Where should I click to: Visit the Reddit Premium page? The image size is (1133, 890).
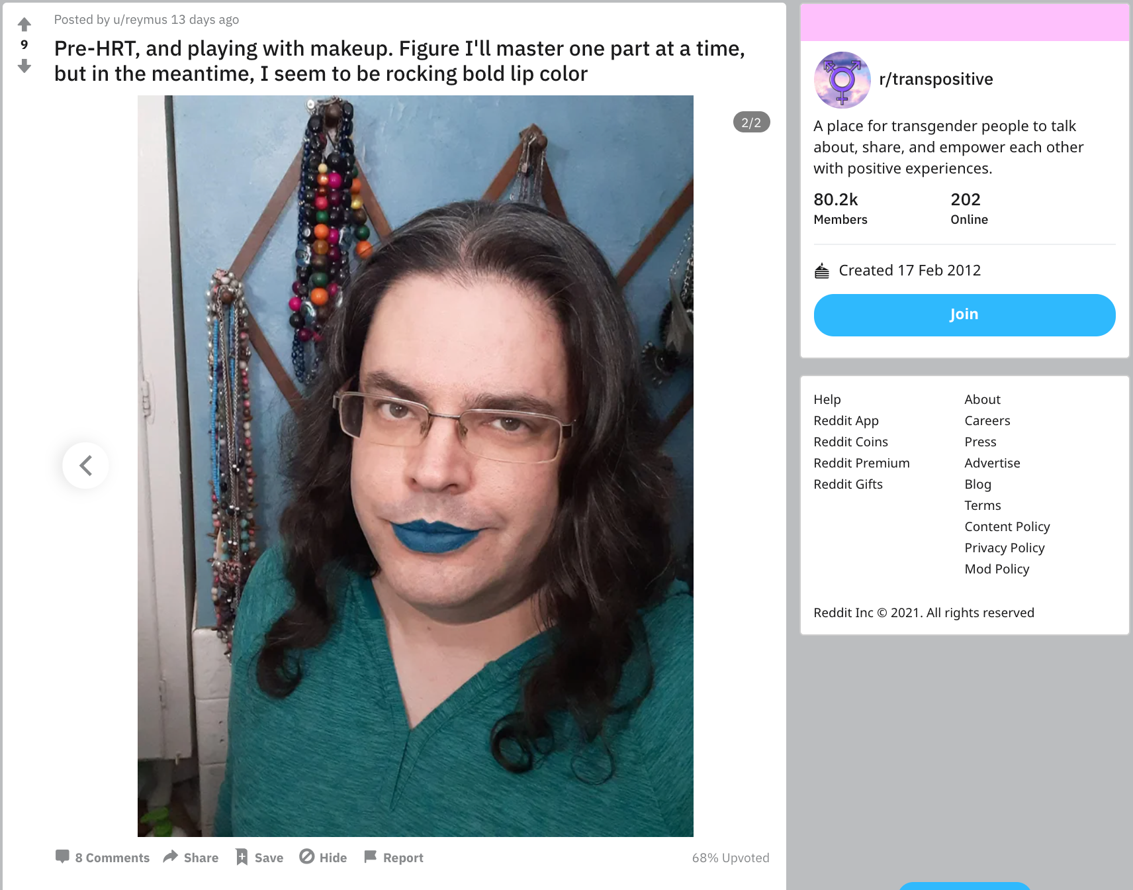(862, 463)
